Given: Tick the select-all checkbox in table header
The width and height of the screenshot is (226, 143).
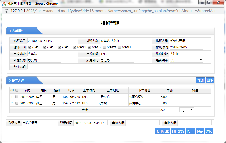Looking at the screenshot, I should pyautogui.click(x=17, y=90).
